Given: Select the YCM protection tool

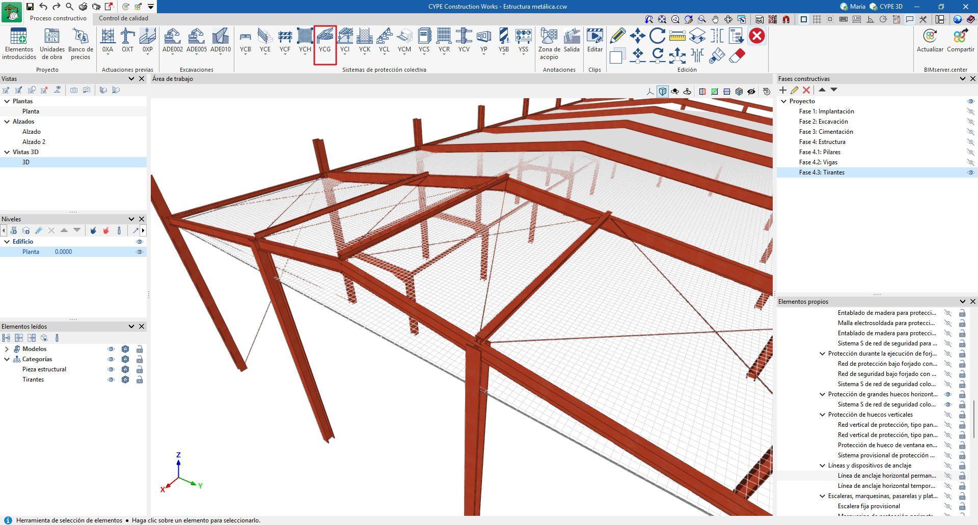Looking at the screenshot, I should tap(404, 41).
